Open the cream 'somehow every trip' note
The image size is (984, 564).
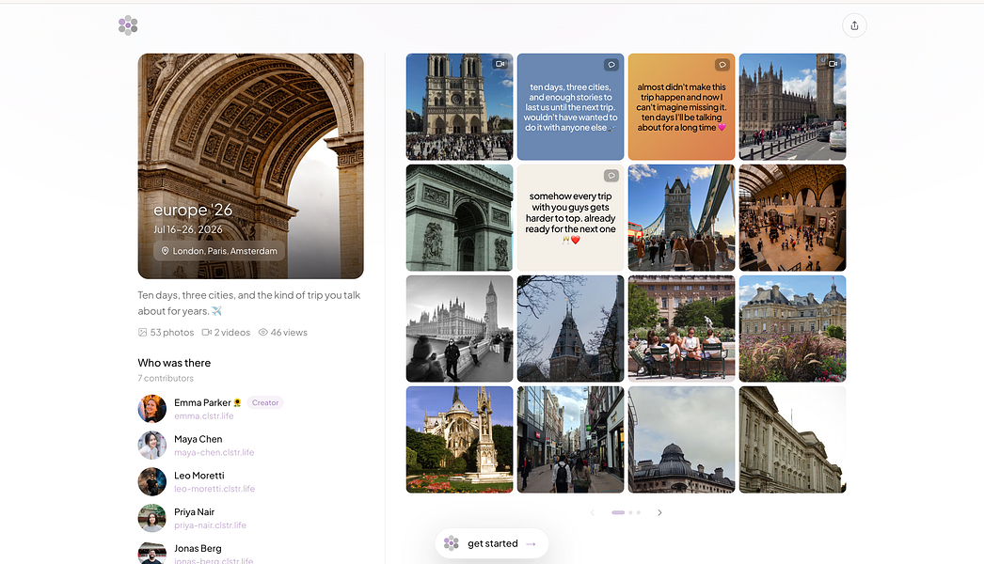click(570, 218)
